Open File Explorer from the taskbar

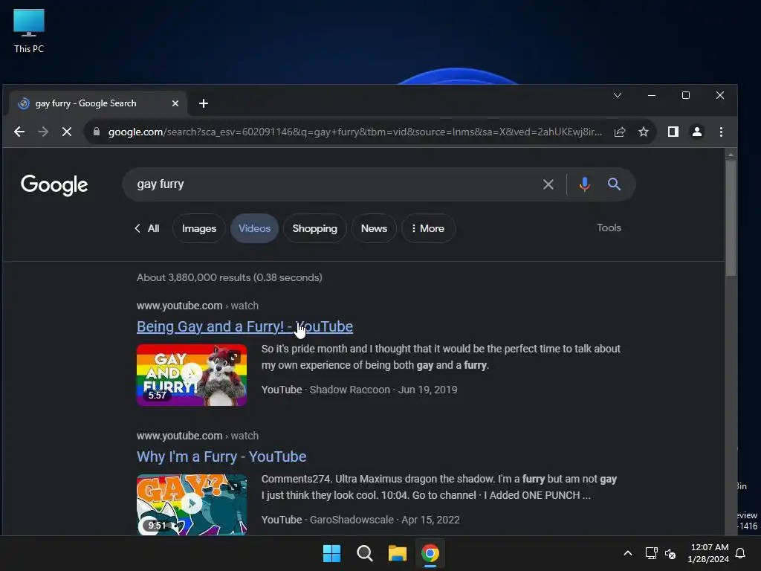pyautogui.click(x=398, y=553)
